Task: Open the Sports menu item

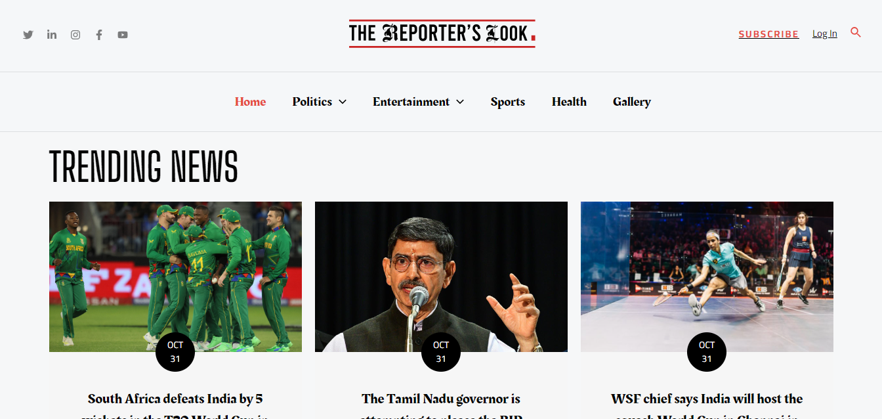Action: [x=508, y=102]
